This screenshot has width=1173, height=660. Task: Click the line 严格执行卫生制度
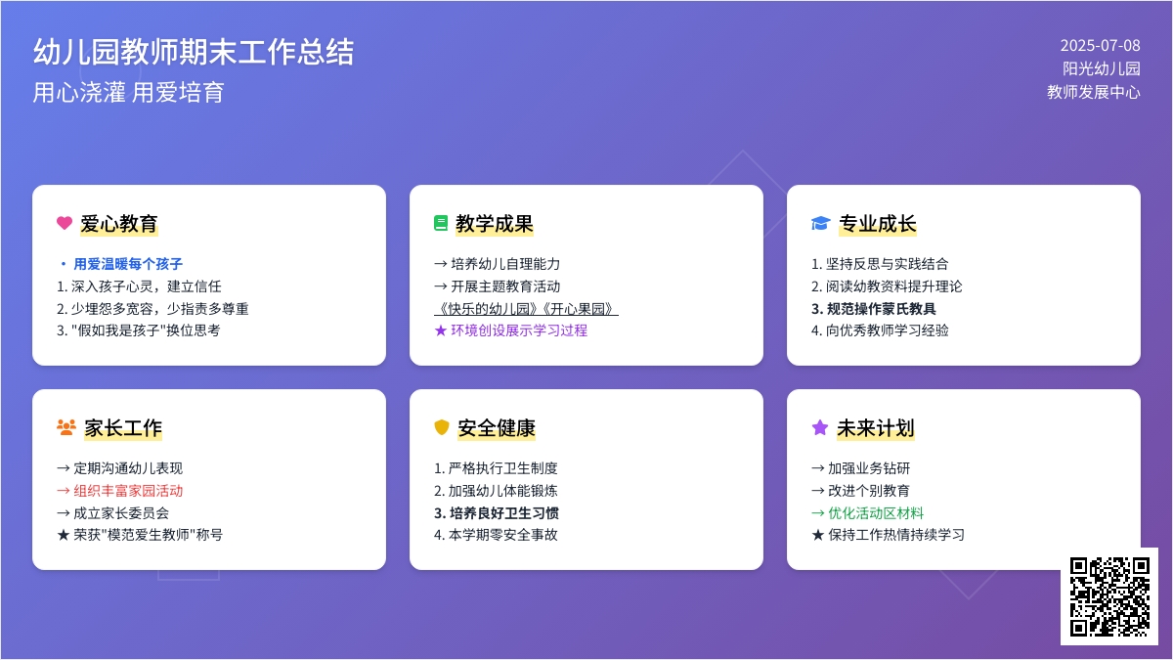coord(496,468)
